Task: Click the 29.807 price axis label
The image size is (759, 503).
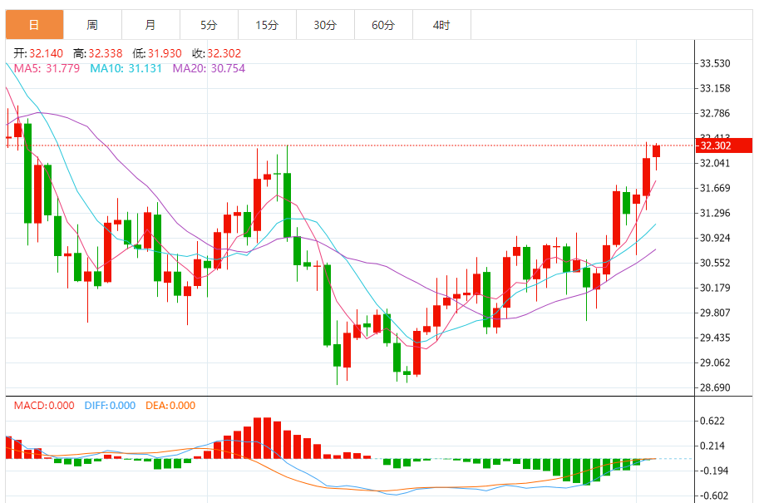Action: pos(715,313)
